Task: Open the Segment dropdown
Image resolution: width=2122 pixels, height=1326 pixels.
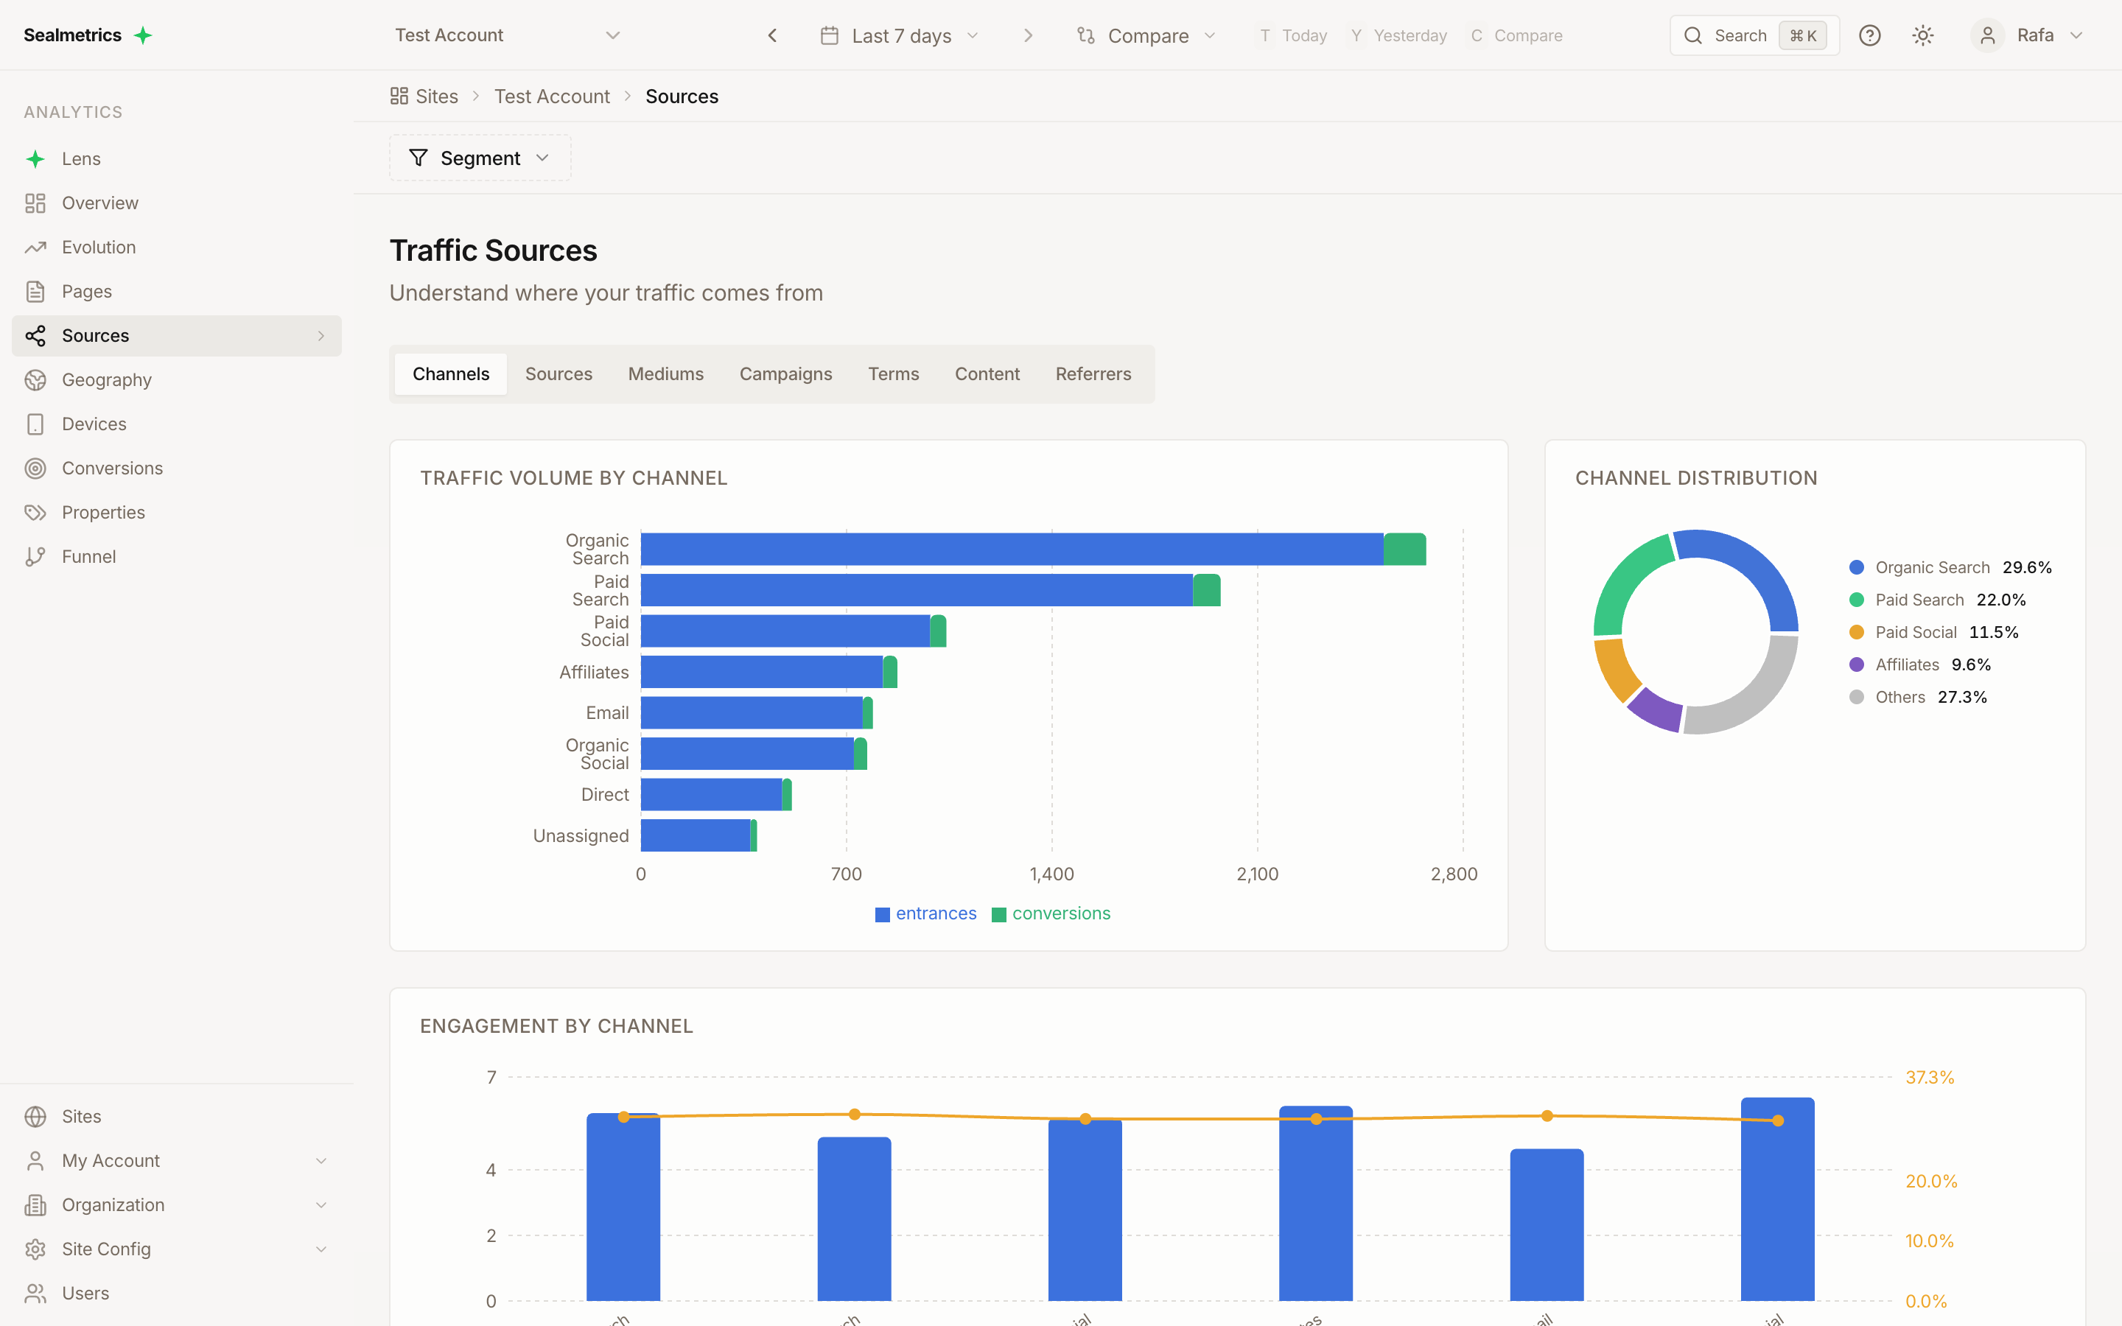Action: point(480,158)
